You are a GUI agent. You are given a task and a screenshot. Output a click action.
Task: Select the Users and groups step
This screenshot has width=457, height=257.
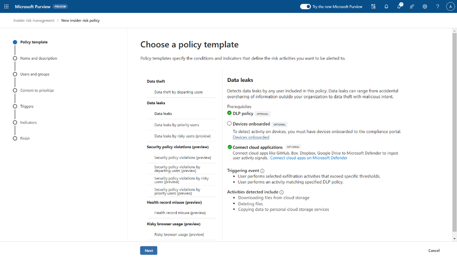click(35, 74)
